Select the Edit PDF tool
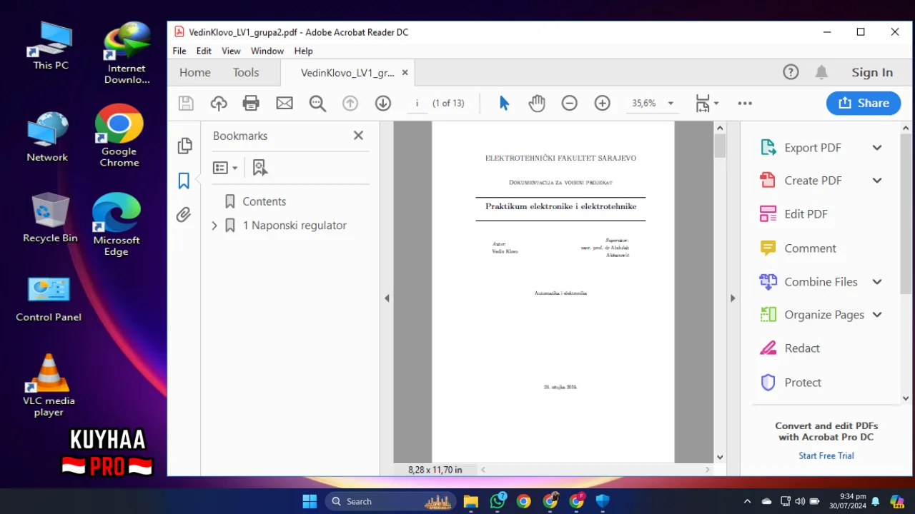 [x=806, y=214]
